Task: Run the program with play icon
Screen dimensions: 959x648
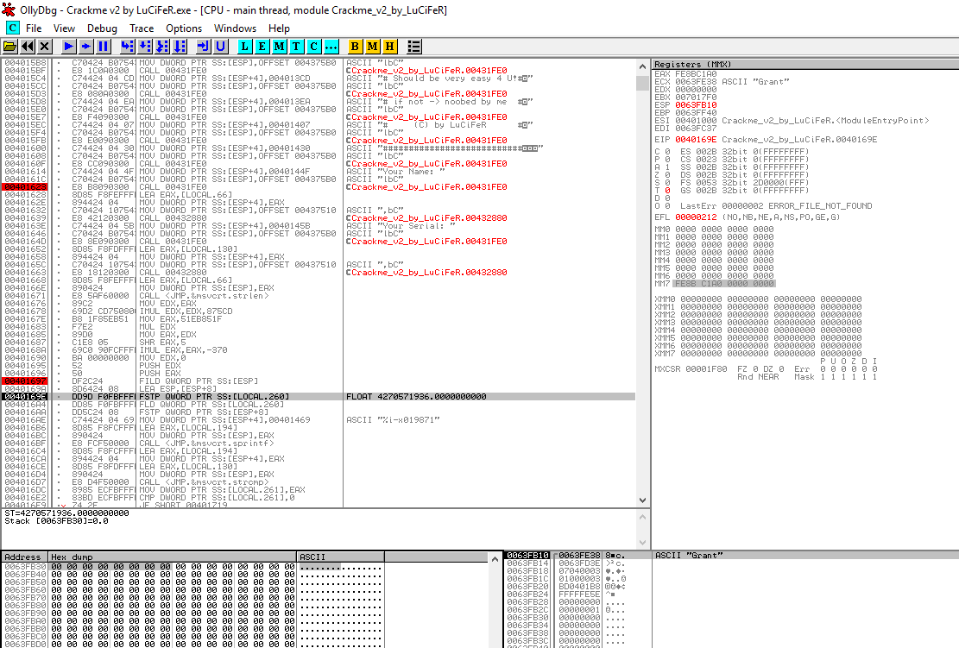Action: click(68, 47)
